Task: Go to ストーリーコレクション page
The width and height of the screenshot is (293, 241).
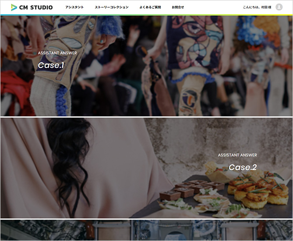Action: point(112,7)
